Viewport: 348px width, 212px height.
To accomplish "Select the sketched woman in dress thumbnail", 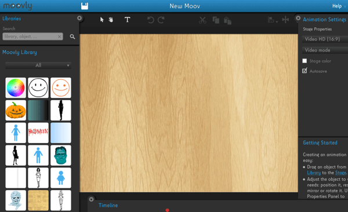I will 38,178.
